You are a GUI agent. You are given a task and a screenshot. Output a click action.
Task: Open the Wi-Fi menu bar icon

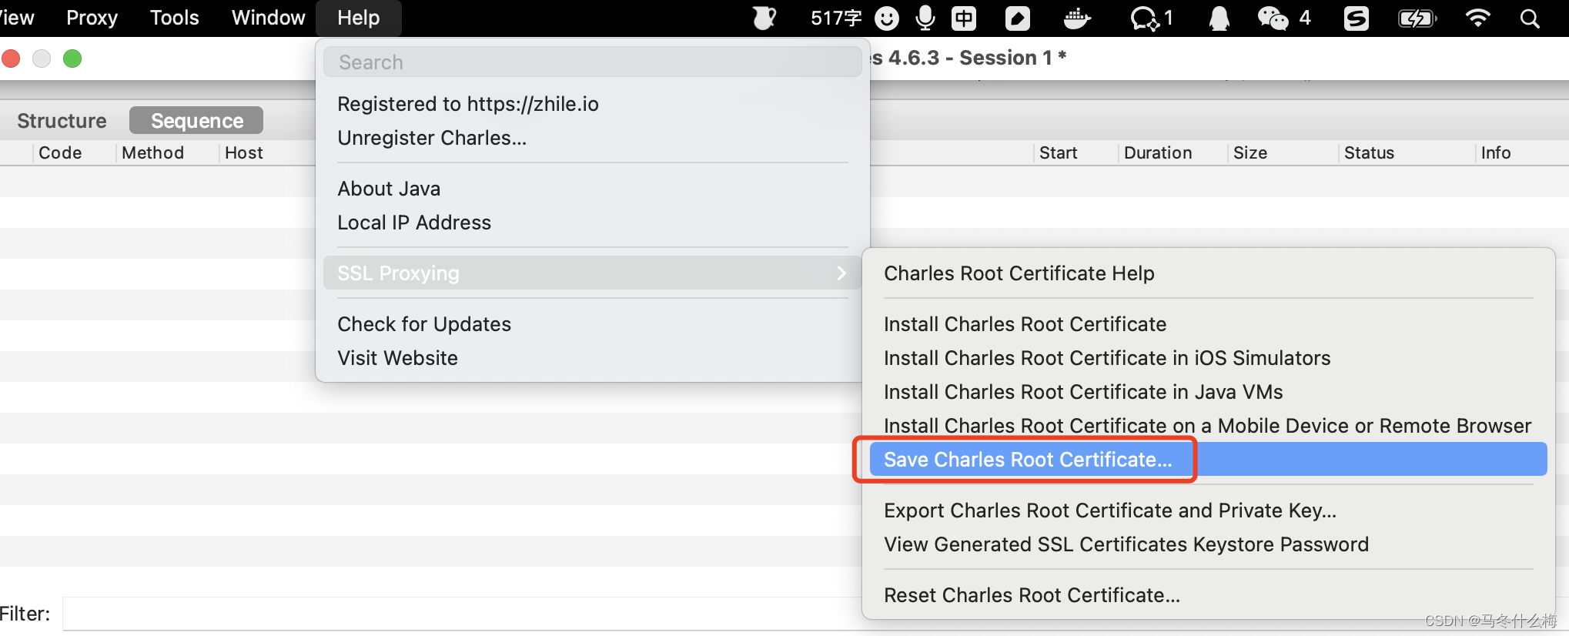pyautogui.click(x=1477, y=18)
